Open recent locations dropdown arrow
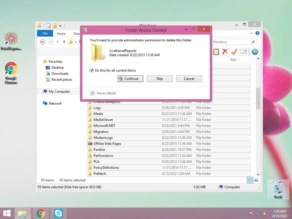This screenshot has height=219, width=292. 58,42
